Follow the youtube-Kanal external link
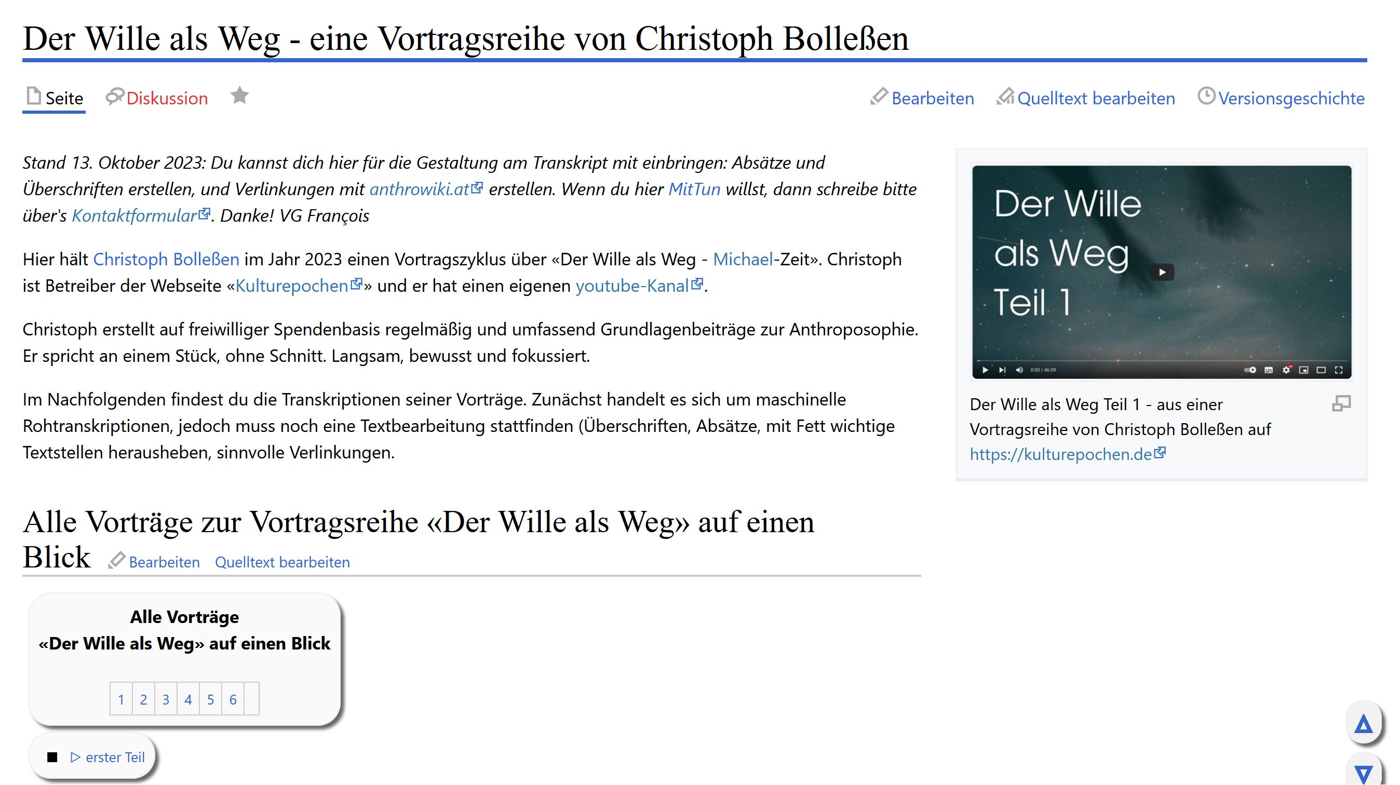The image size is (1400, 785). (632, 286)
